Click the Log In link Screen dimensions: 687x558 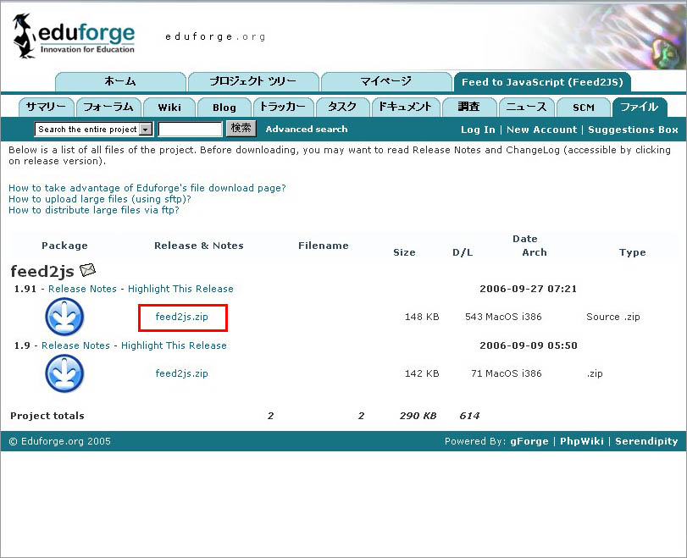pyautogui.click(x=478, y=130)
